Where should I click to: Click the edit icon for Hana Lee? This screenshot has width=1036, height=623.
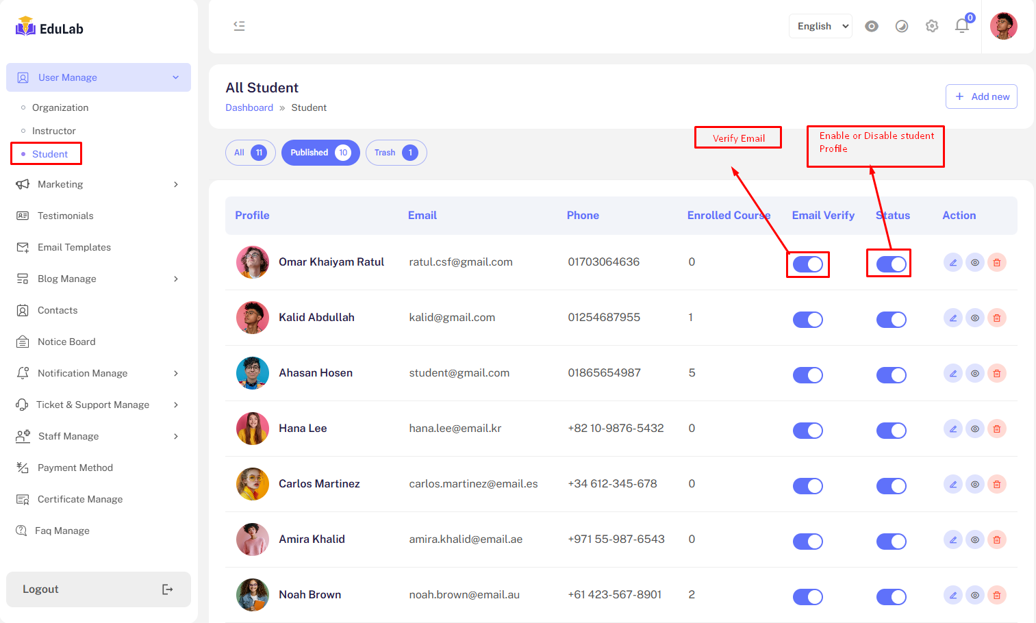coord(952,429)
